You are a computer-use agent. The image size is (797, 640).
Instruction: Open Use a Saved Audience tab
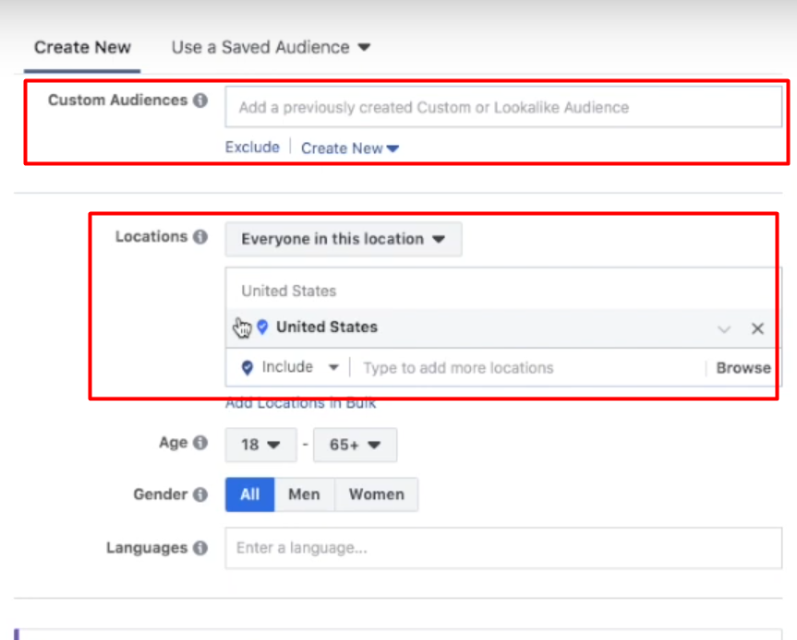click(270, 47)
